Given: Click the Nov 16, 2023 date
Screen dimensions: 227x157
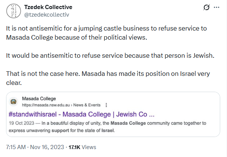Looking at the screenshot, I should point(47,147).
